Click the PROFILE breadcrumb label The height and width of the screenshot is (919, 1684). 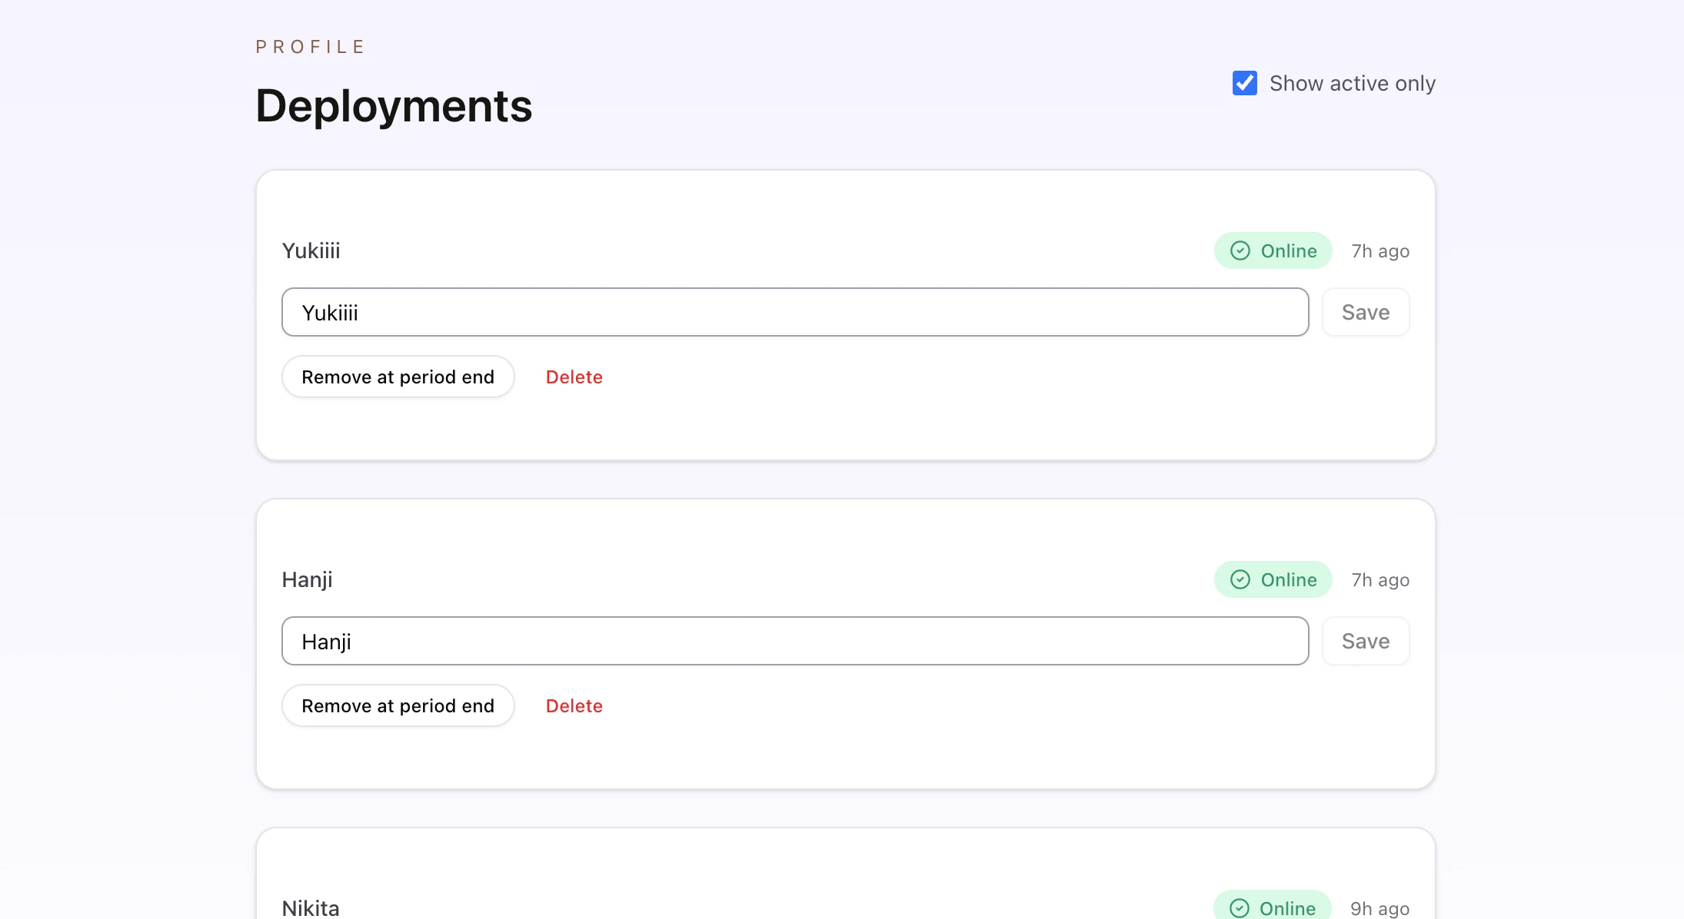pyautogui.click(x=311, y=47)
